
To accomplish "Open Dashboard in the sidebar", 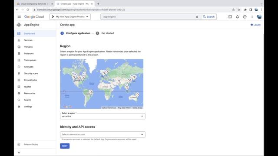I will 35,34.
